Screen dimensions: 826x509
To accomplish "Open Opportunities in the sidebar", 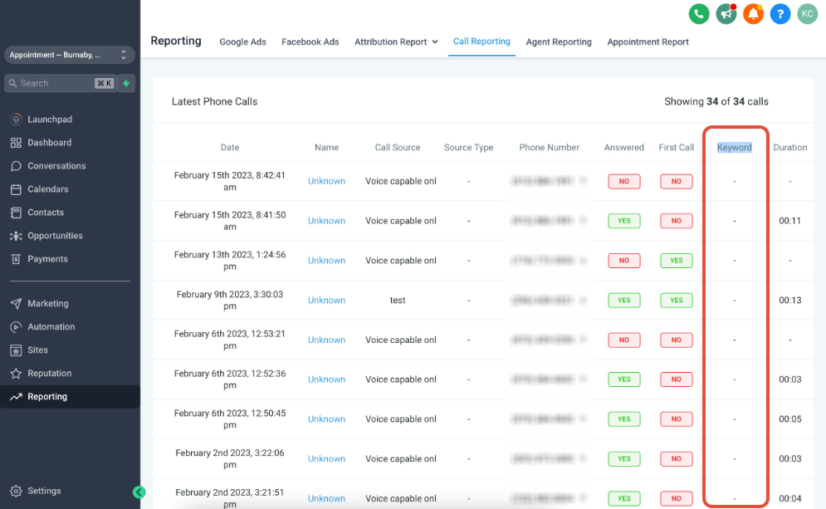I will [55, 236].
